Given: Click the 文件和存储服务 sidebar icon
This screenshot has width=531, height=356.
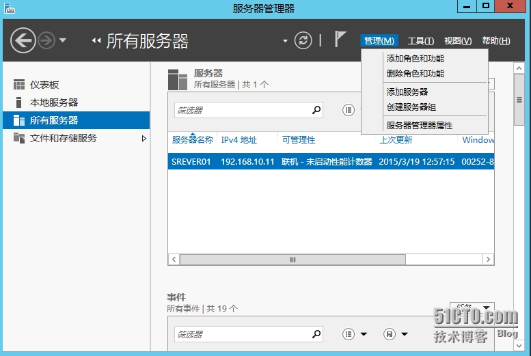Looking at the screenshot, I should click(19, 138).
